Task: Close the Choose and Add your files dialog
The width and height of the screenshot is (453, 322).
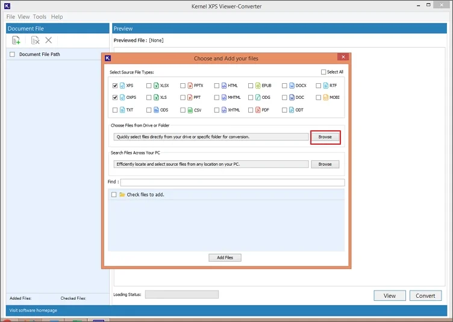Action: pyautogui.click(x=343, y=57)
